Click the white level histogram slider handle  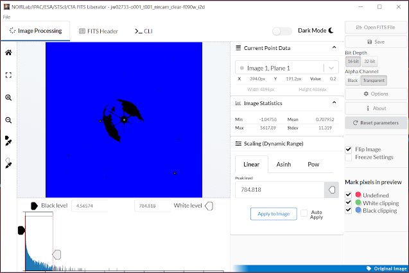click(57, 255)
